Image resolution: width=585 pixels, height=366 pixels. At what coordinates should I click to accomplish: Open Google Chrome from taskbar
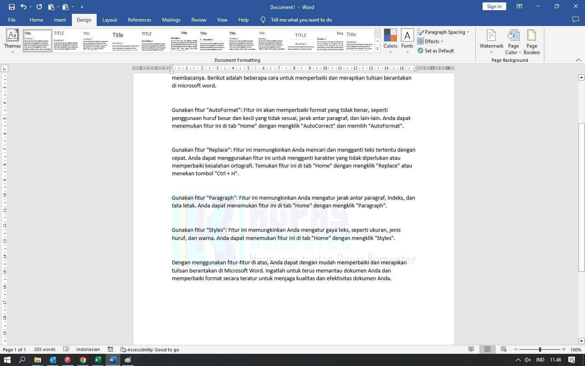[x=83, y=360]
